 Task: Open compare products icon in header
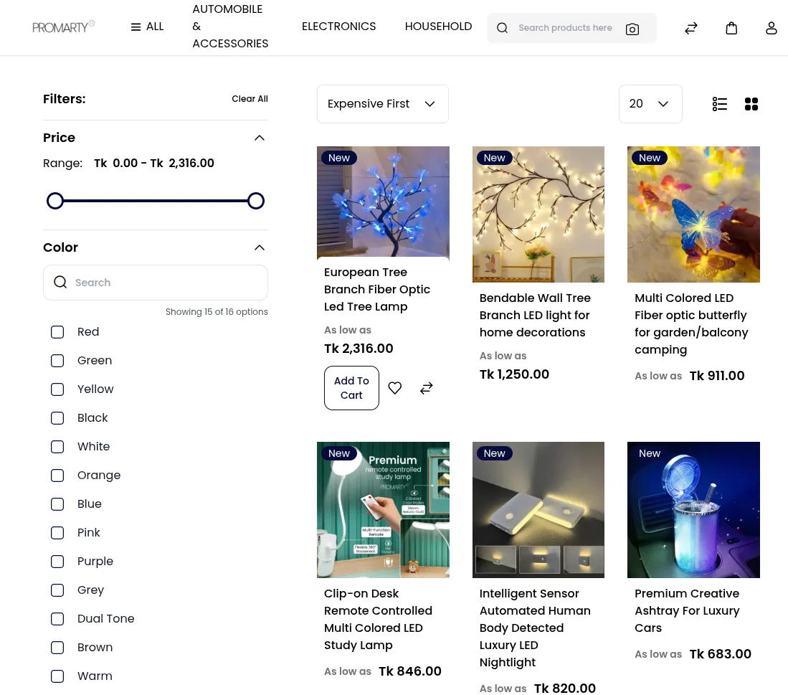click(x=691, y=28)
